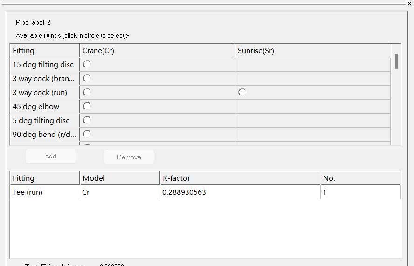The height and width of the screenshot is (266, 414).
Task: Click the Sunrise(Sr) column header
Action: coord(312,51)
